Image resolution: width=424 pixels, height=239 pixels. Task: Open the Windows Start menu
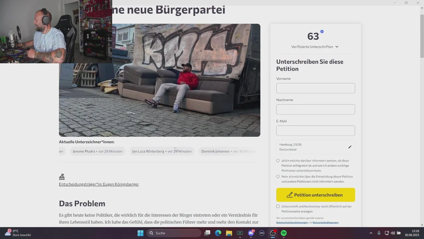(140, 233)
